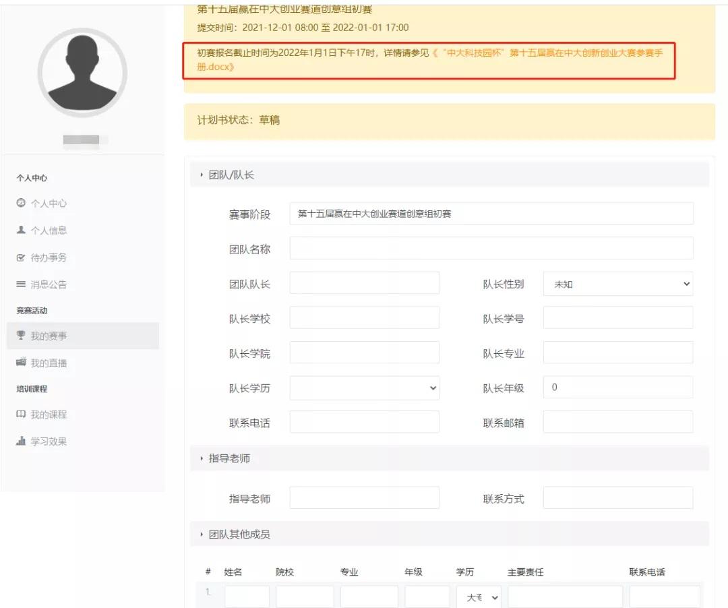Image resolution: width=728 pixels, height=608 pixels.
Task: Click the 个人中心 dashboard icon
Action: [21, 203]
